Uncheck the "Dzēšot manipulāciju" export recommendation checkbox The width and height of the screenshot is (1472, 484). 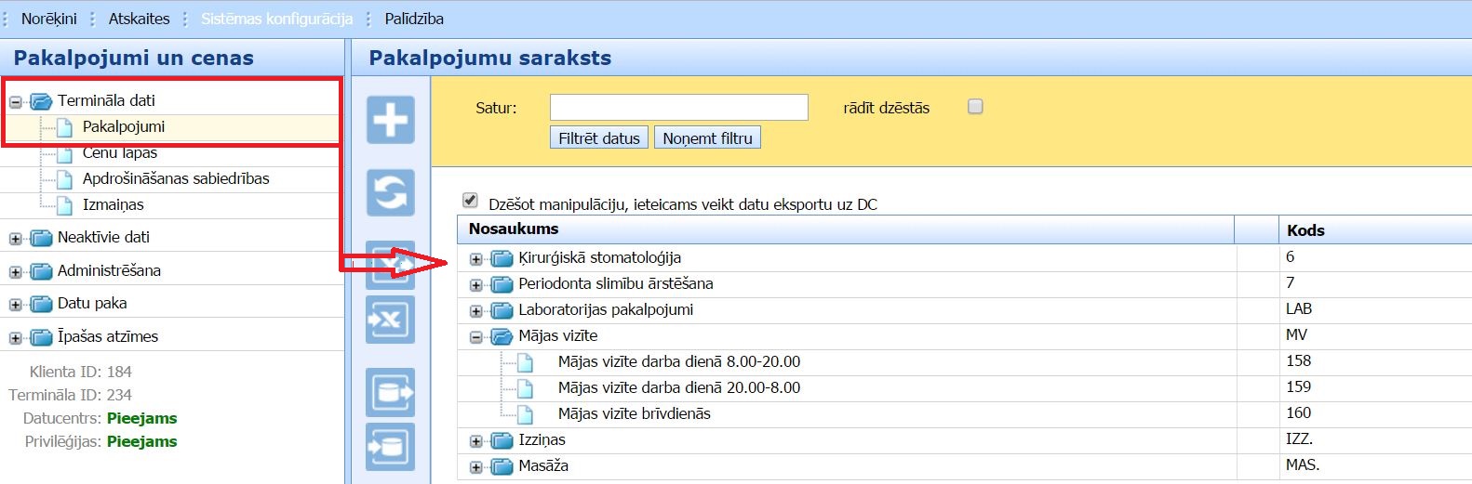click(x=470, y=201)
